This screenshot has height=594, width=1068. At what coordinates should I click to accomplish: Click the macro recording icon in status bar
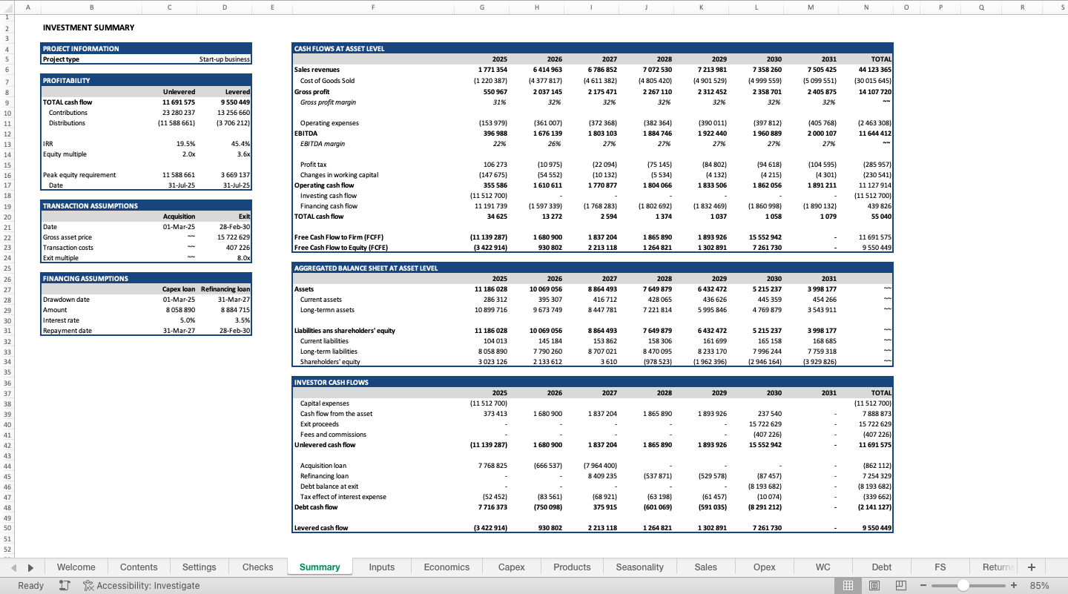pos(65,585)
